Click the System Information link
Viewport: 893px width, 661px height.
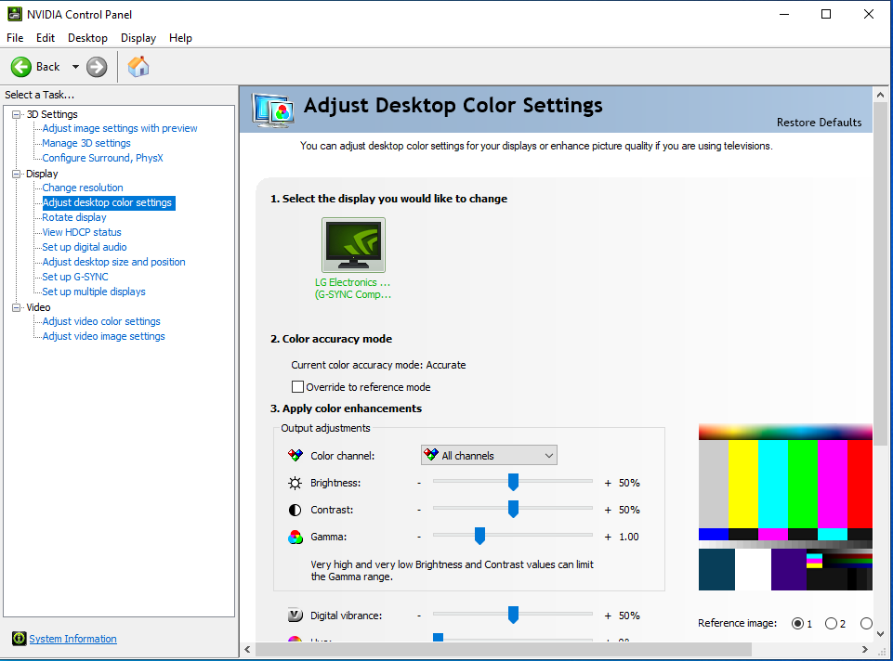pyautogui.click(x=72, y=639)
